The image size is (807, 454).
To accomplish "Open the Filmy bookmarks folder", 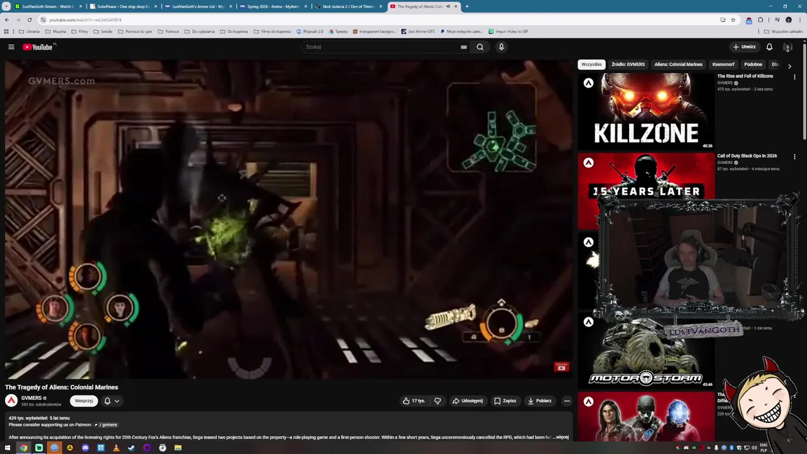I will [79, 31].
